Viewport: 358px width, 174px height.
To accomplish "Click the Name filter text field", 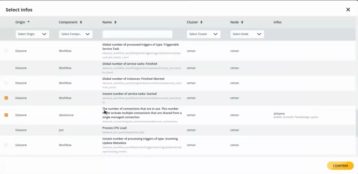I will click(137, 34).
